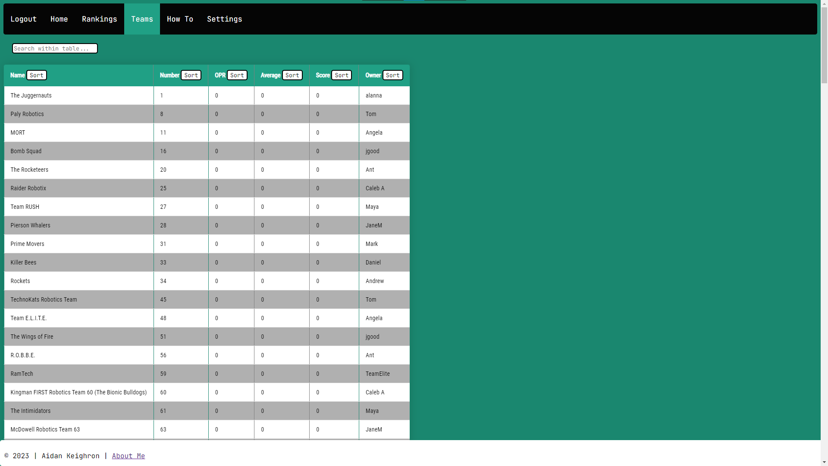Sort table by Score
The width and height of the screenshot is (828, 466).
pos(342,75)
